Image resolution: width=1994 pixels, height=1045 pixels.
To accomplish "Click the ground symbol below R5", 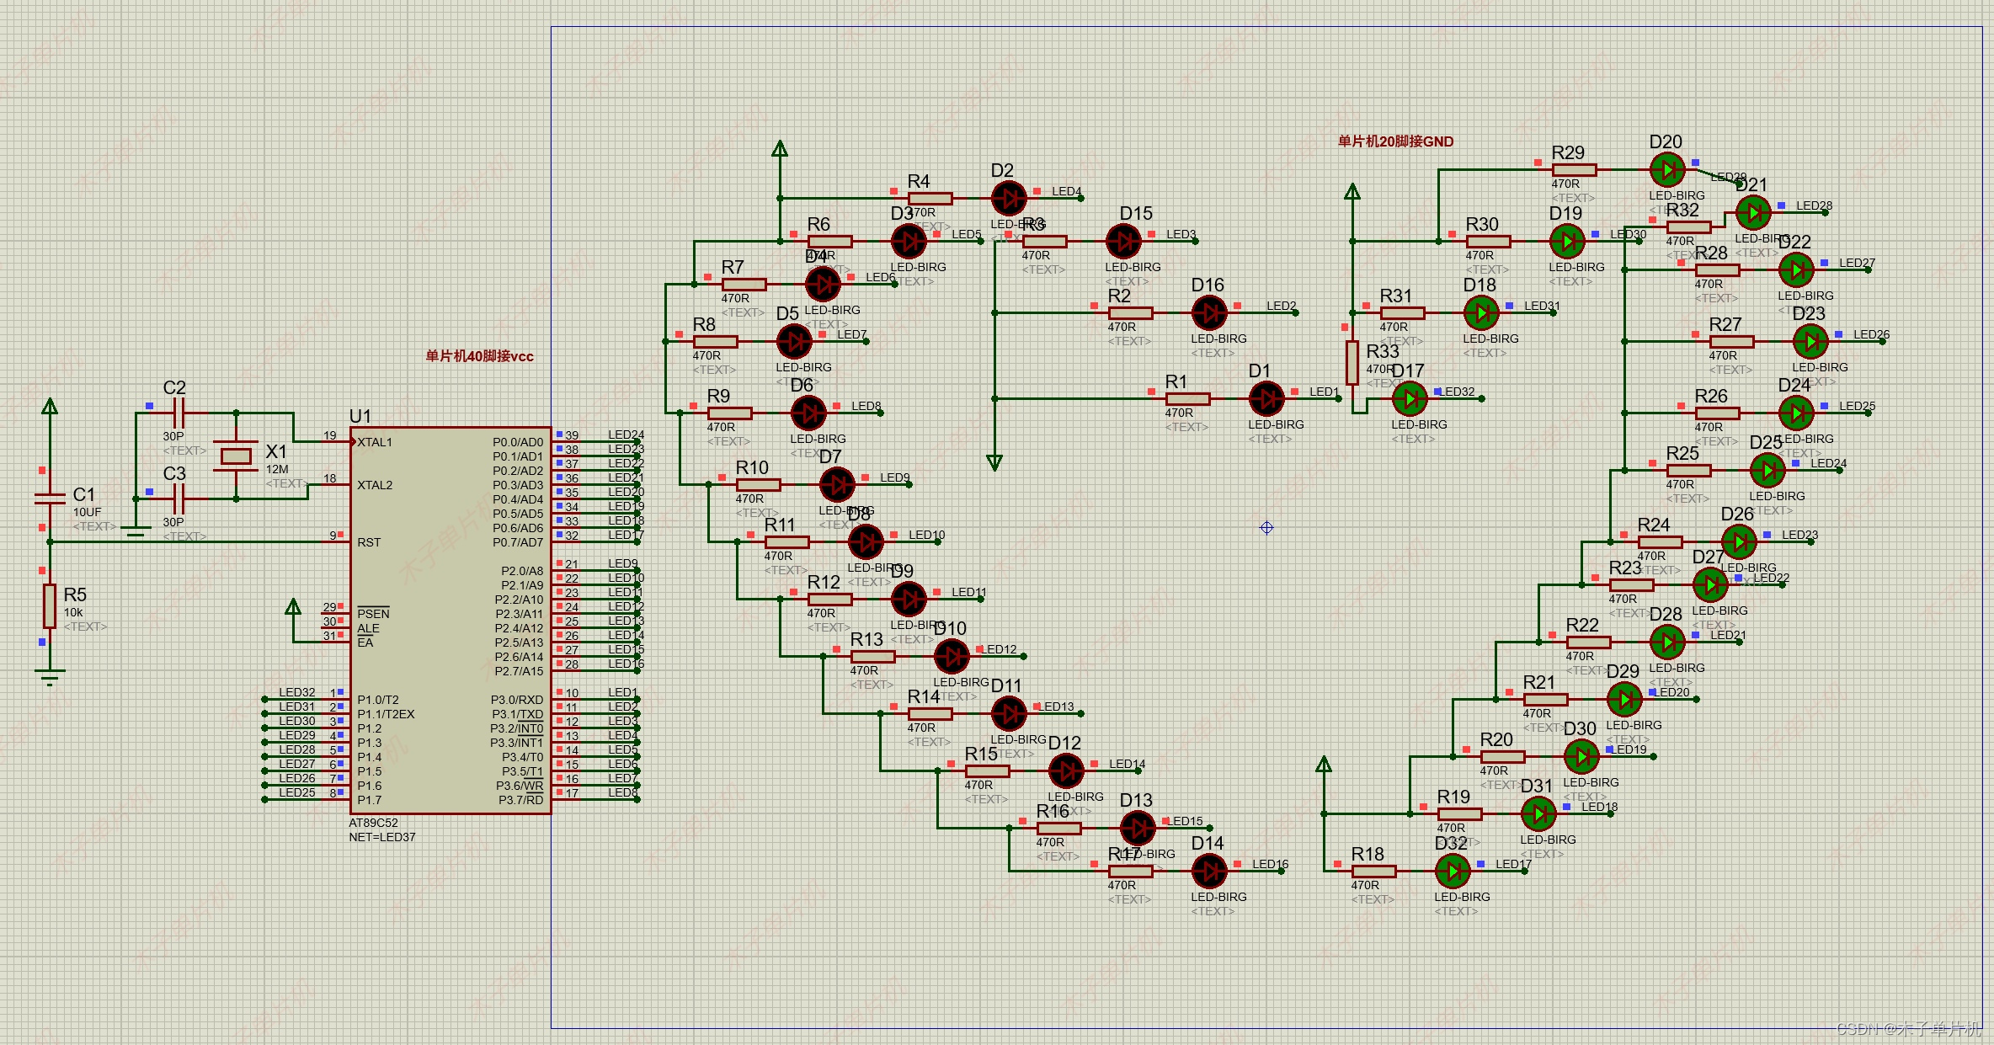I will click(x=50, y=674).
